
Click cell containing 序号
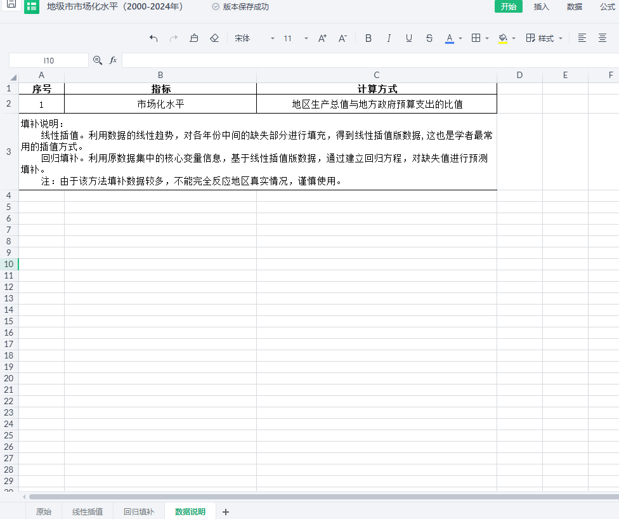tap(41, 89)
